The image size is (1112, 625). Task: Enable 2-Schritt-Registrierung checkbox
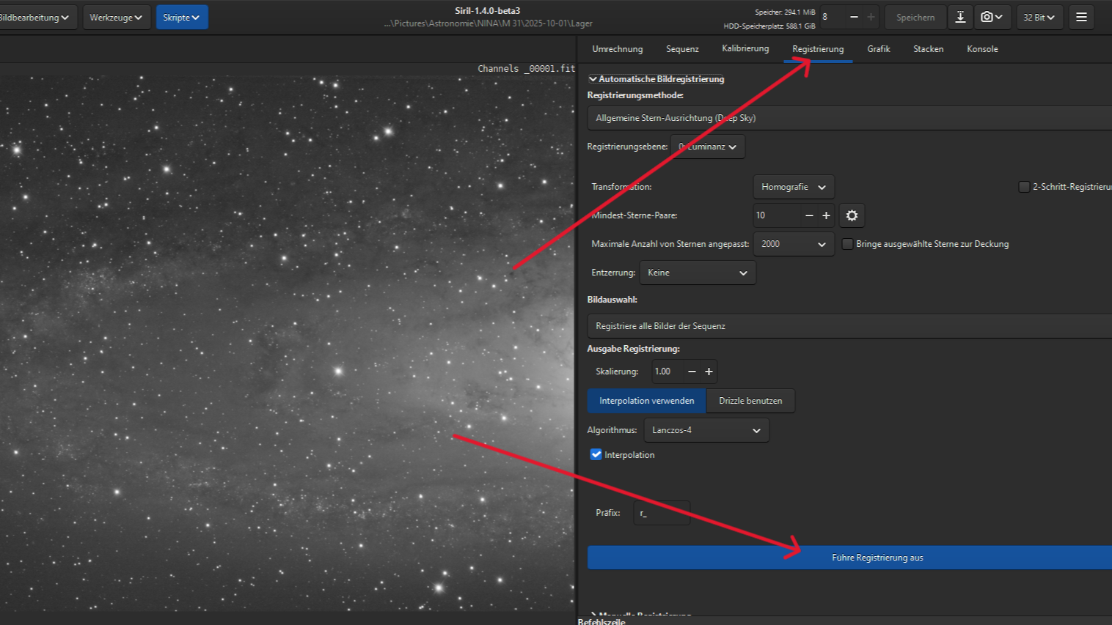pos(1024,187)
